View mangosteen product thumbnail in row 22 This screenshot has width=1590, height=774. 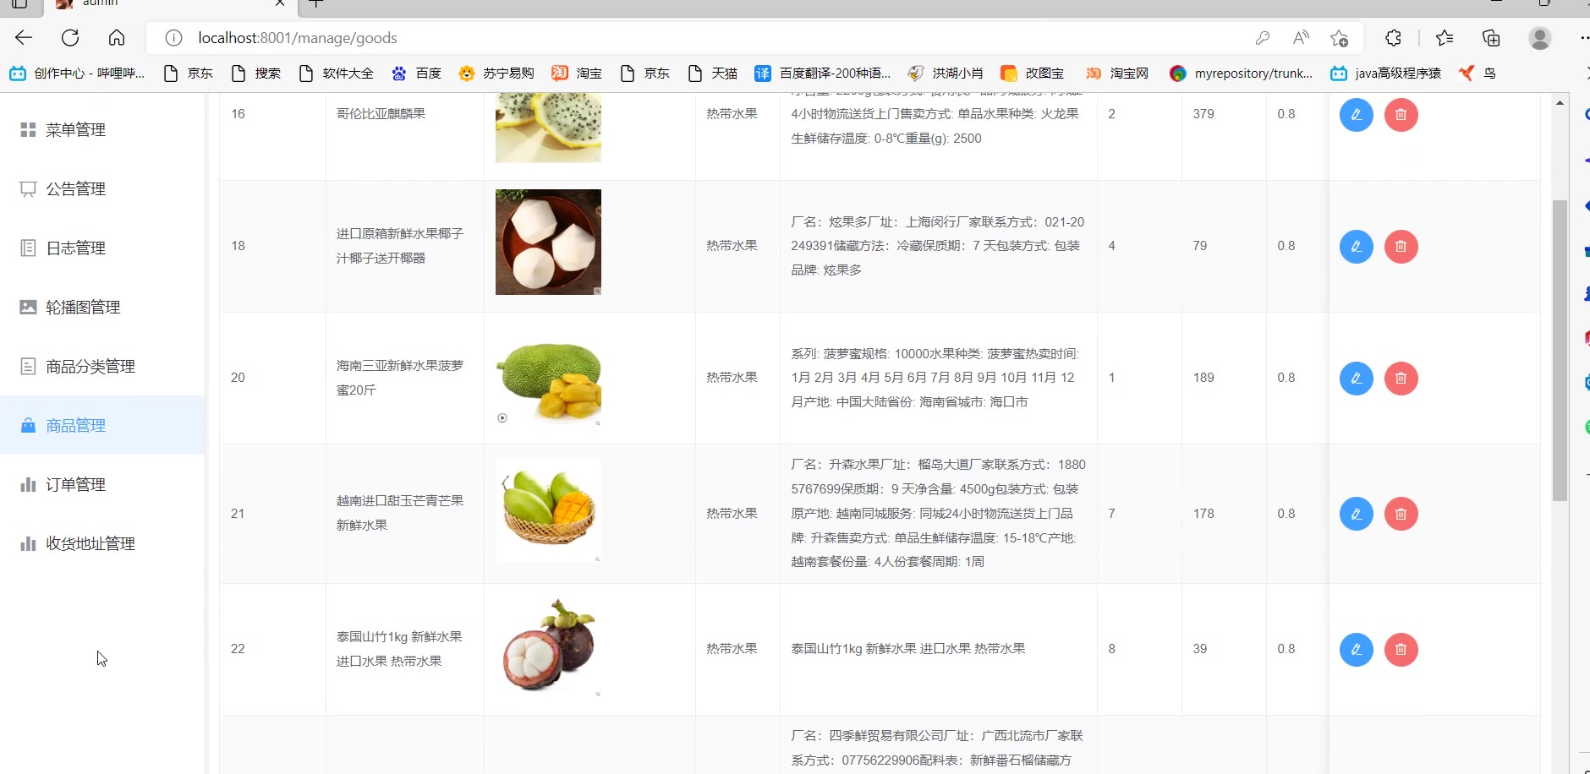pos(548,646)
